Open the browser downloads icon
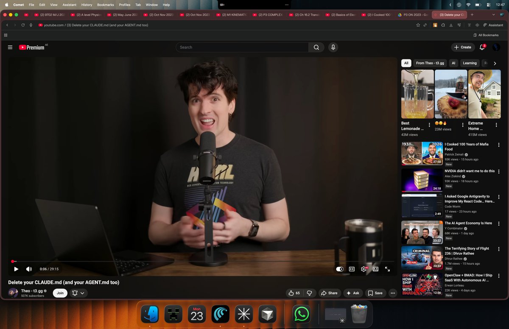 pos(451,25)
